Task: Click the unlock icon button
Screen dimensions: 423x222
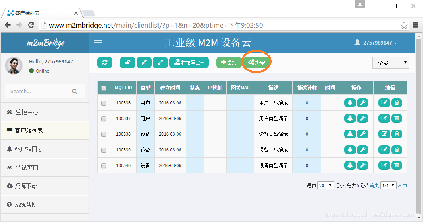Action: click(x=127, y=63)
